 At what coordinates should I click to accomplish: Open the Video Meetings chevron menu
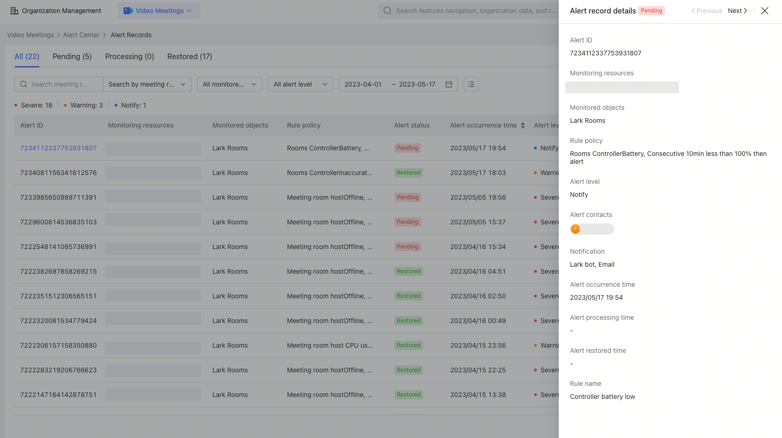point(189,10)
